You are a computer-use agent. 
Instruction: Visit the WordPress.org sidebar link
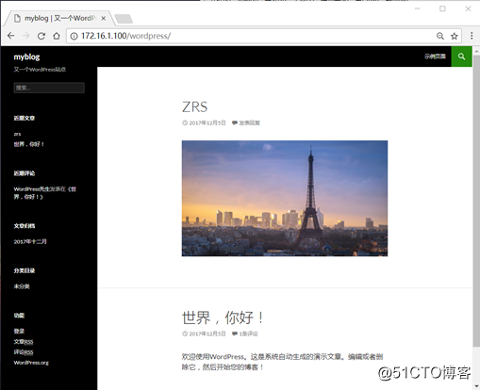click(31, 363)
